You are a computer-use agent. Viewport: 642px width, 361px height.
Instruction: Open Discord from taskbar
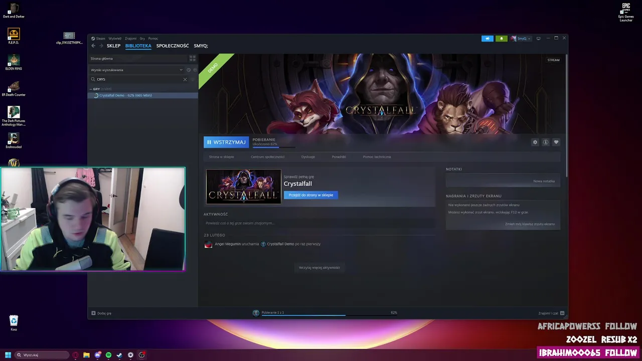coord(97,355)
